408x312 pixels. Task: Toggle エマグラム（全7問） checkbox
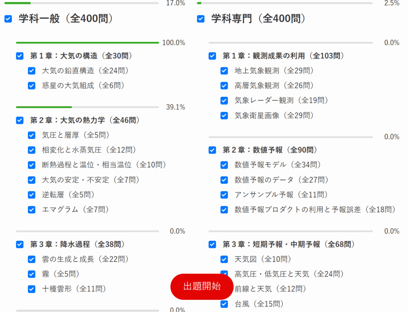pos(32,210)
